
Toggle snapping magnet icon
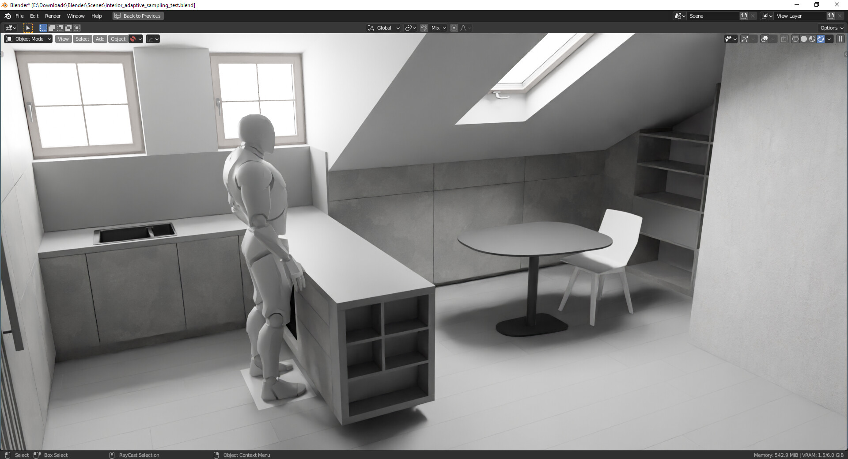pyautogui.click(x=424, y=28)
